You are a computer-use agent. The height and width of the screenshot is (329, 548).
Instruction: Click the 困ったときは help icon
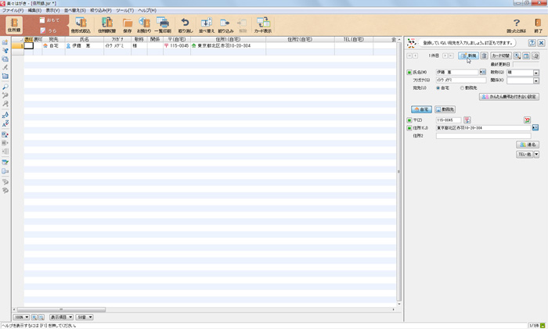pos(516,25)
